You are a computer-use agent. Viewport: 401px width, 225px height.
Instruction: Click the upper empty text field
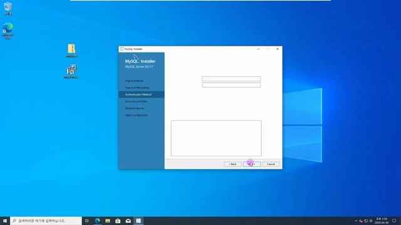[x=231, y=79]
